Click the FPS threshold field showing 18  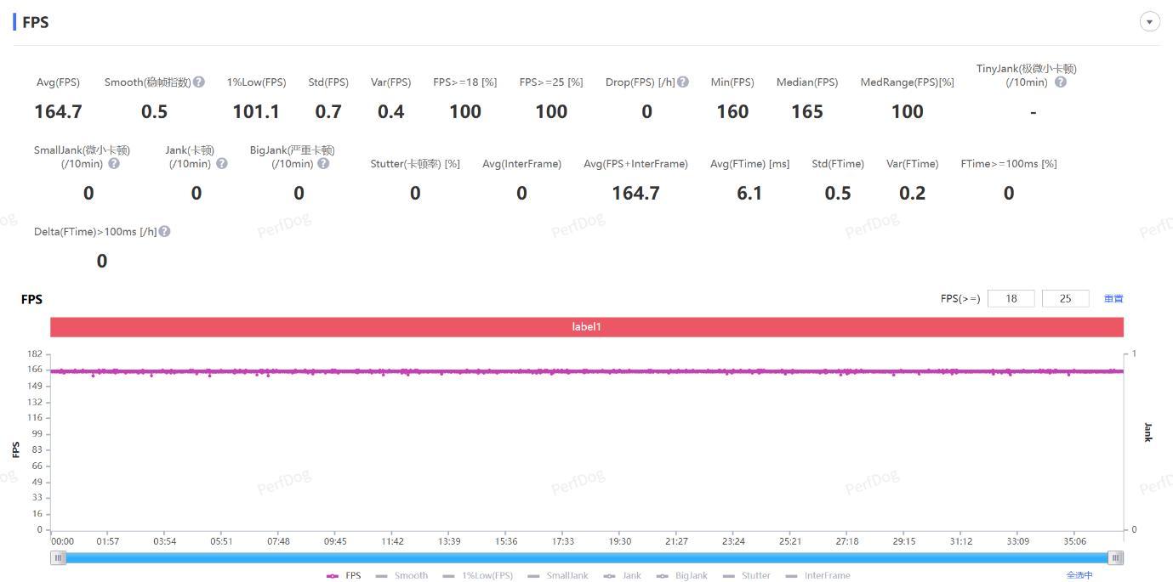click(1011, 298)
